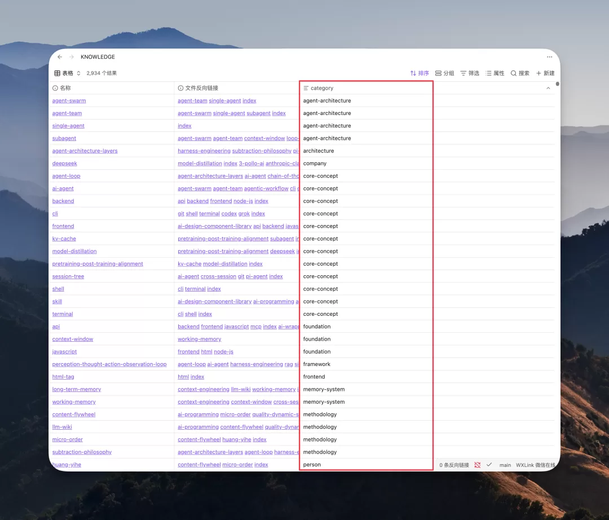
Task: Click the 2,934 个结果 result count
Action: click(101, 73)
